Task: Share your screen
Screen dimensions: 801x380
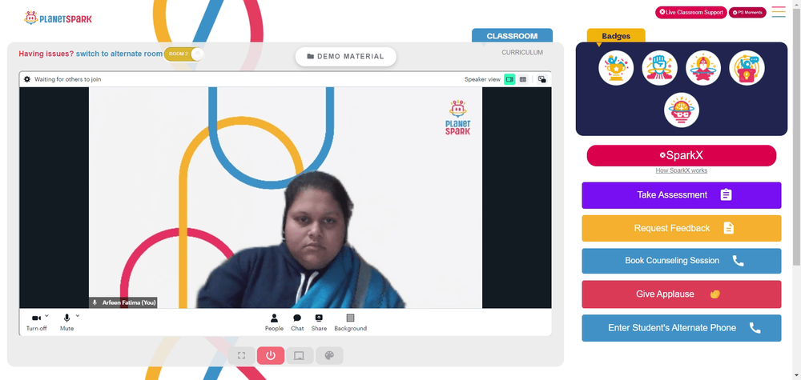Action: point(319,322)
